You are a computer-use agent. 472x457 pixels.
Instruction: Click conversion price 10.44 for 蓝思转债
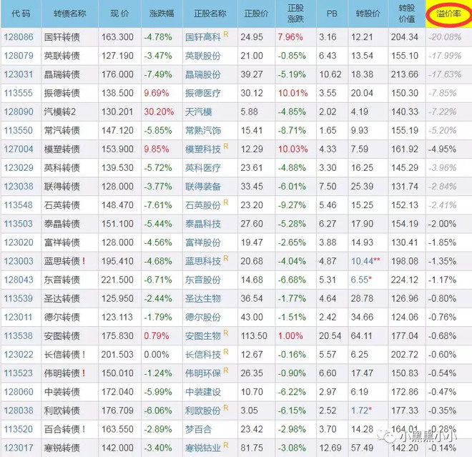(x=362, y=261)
